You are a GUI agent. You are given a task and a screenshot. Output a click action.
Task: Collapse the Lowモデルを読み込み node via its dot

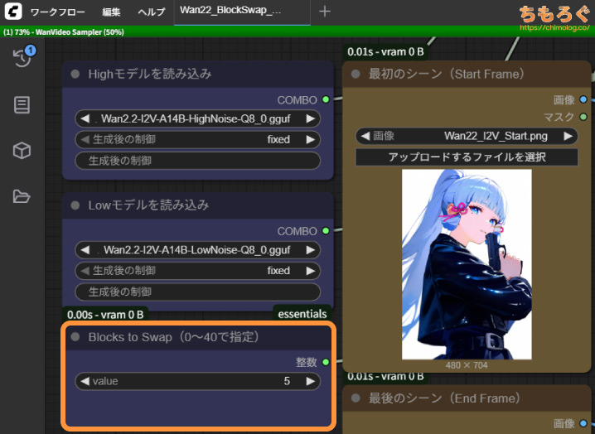[x=75, y=205]
